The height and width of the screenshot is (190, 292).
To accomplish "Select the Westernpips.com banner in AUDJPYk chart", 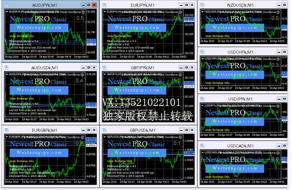I will [x=39, y=28].
